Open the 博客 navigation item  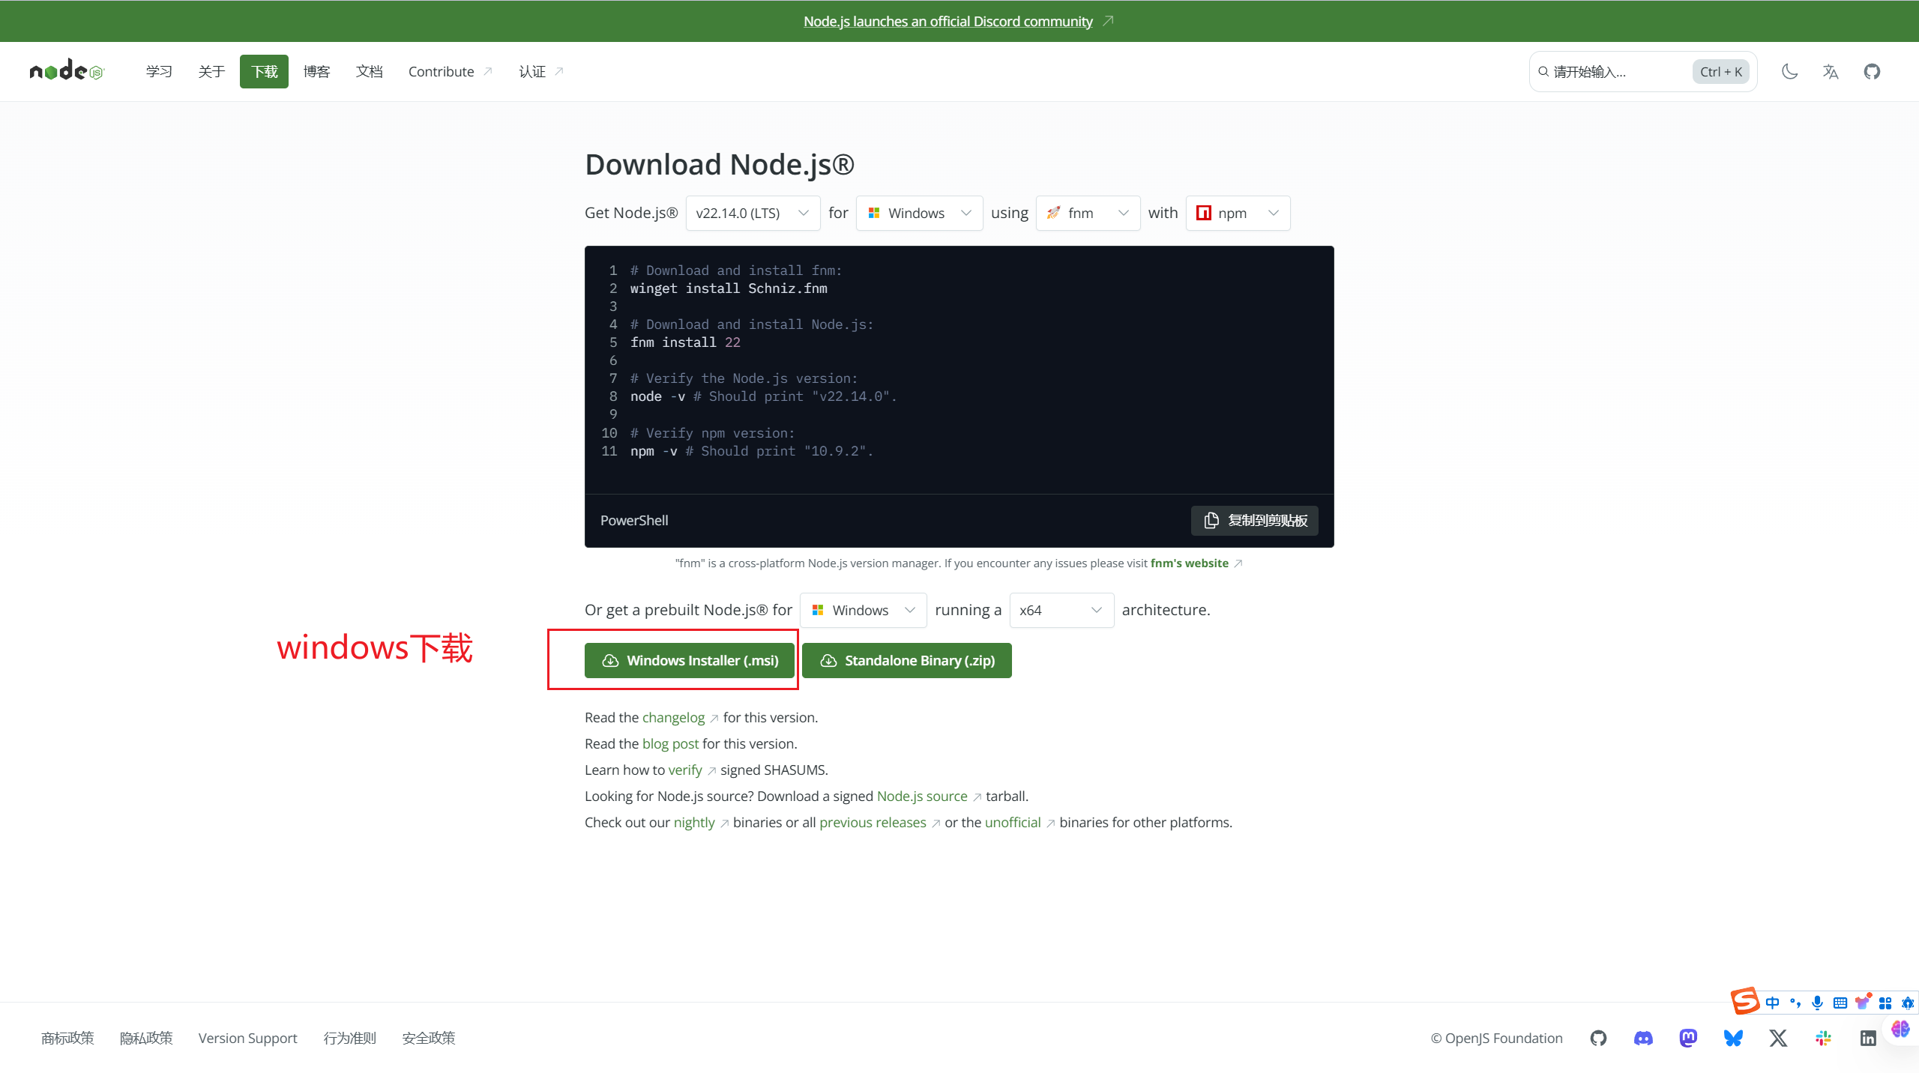click(316, 71)
